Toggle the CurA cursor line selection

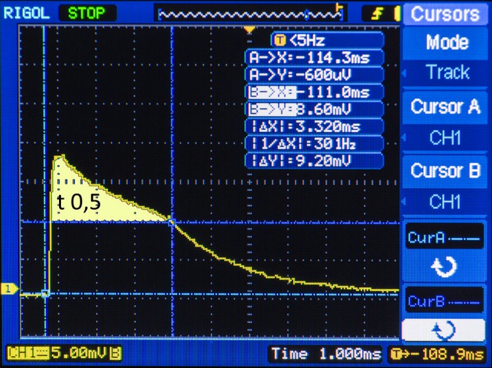point(445,236)
